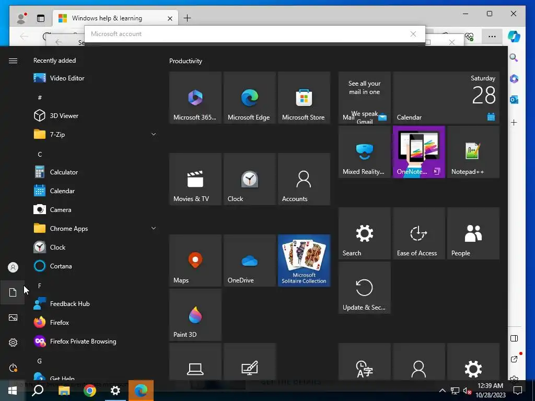Viewport: 535px width, 401px height.
Task: Click Edge profile icon
Action: pos(22,18)
